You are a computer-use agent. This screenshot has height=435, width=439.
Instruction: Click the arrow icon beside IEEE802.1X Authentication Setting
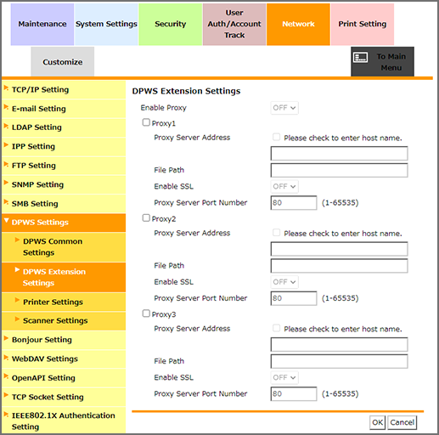point(6,415)
